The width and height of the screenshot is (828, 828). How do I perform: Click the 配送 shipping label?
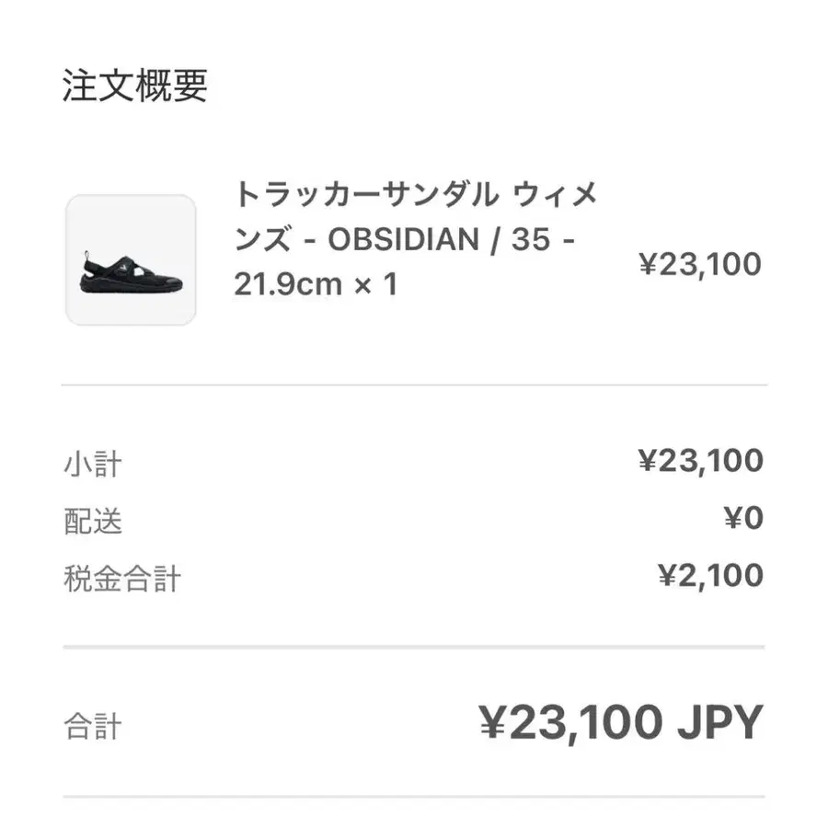93,522
